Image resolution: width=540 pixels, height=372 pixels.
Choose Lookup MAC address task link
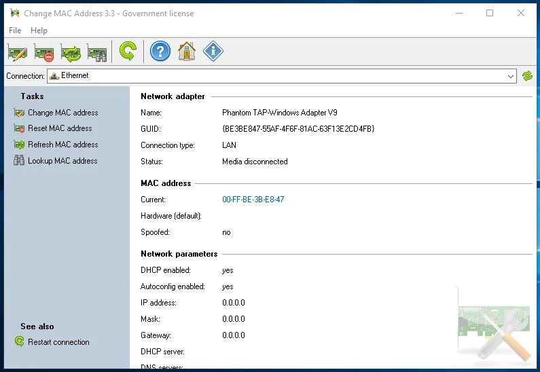(62, 161)
